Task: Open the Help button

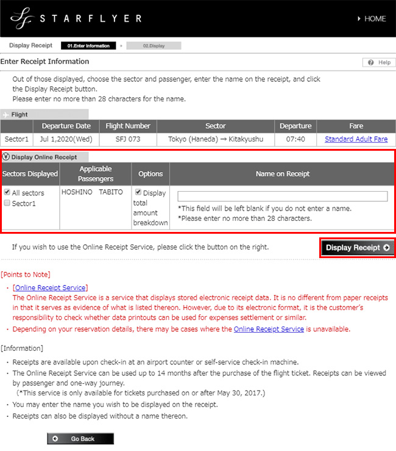Action: tap(378, 62)
